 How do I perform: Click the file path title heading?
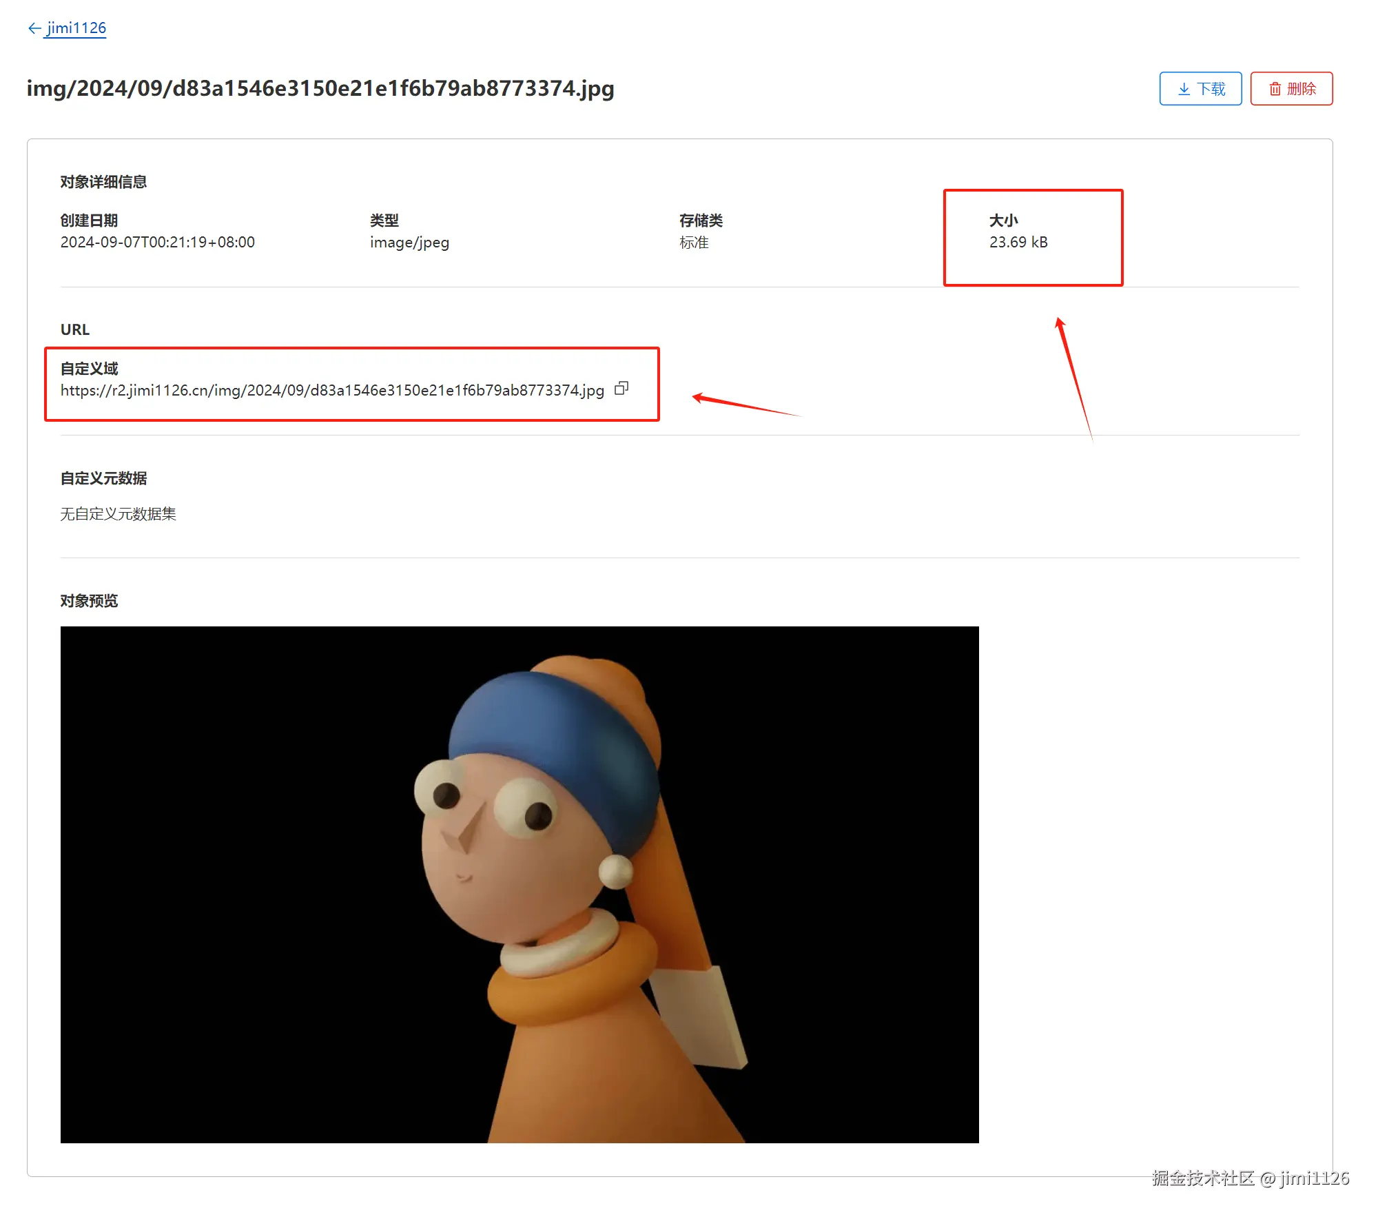[320, 89]
